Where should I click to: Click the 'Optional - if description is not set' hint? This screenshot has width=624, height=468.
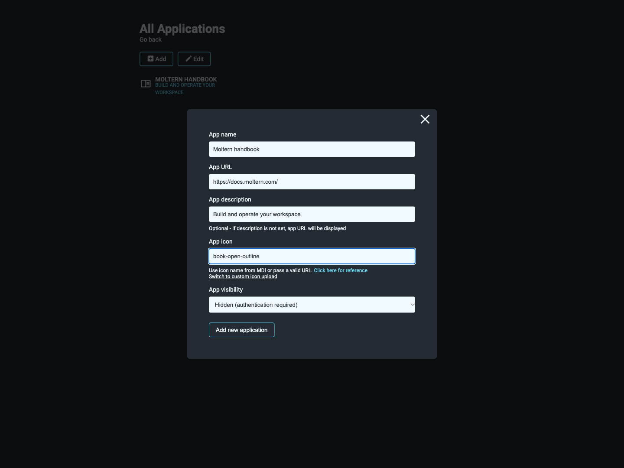[277, 228]
